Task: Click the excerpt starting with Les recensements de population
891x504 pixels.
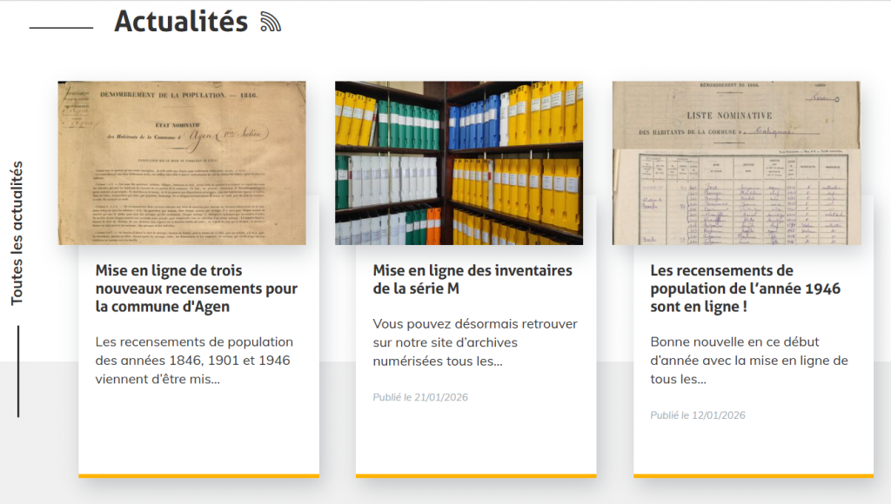Action: click(x=194, y=360)
